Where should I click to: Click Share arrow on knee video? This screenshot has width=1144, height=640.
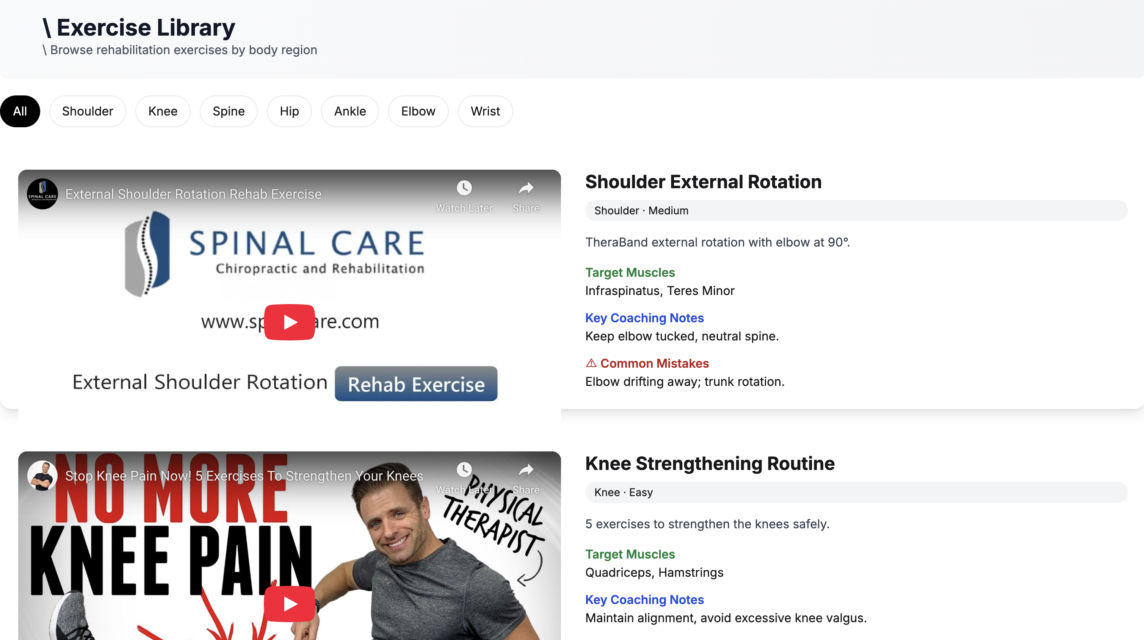coord(526,470)
